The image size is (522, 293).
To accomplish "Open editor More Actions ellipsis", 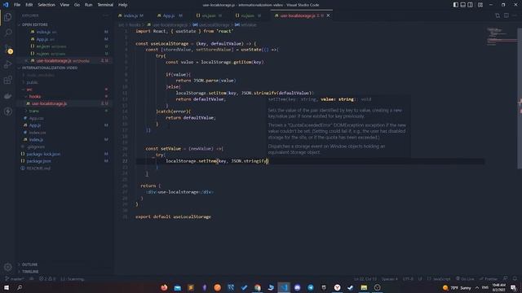I will (515, 15).
